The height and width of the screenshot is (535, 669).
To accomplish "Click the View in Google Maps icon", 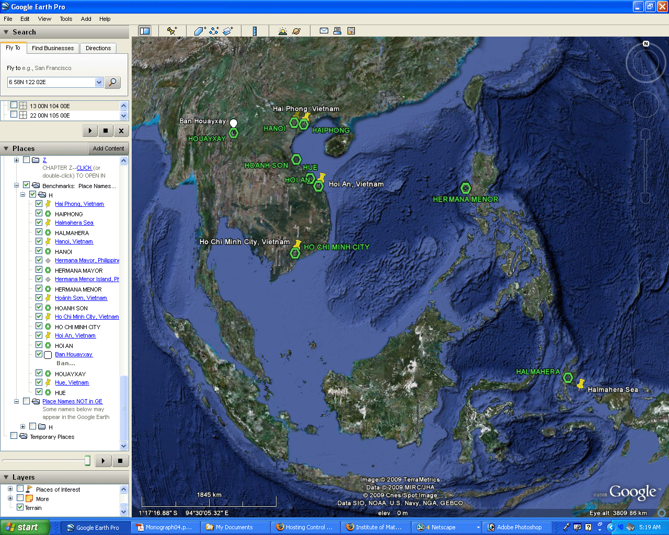I will pos(351,31).
